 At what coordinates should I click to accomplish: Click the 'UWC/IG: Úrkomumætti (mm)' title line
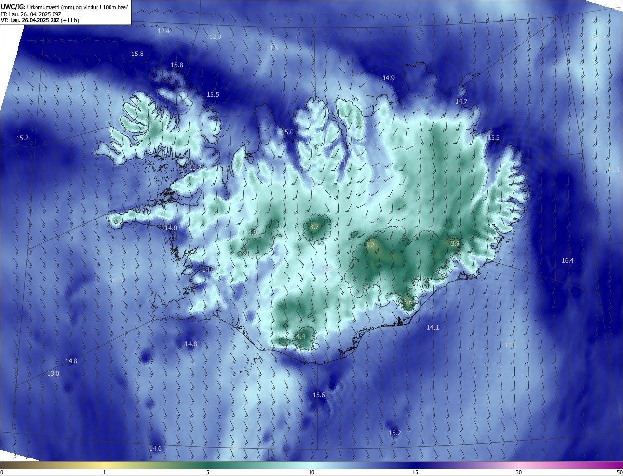click(x=65, y=7)
